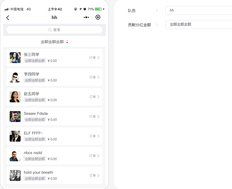Click the 贡献分红金额 input field
Screen dimensions: 232x189
coord(199,25)
